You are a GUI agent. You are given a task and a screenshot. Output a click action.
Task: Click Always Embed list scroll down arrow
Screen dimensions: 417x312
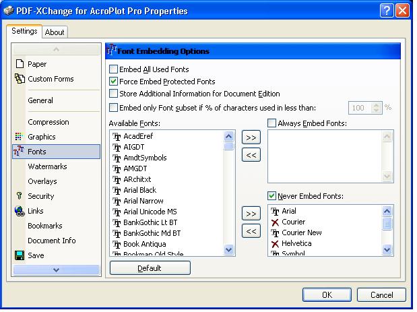click(x=387, y=176)
